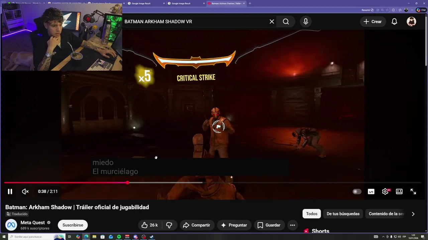428x240 pixels.
Task: Switch to the second Google Image Result tab
Action: 186,3
